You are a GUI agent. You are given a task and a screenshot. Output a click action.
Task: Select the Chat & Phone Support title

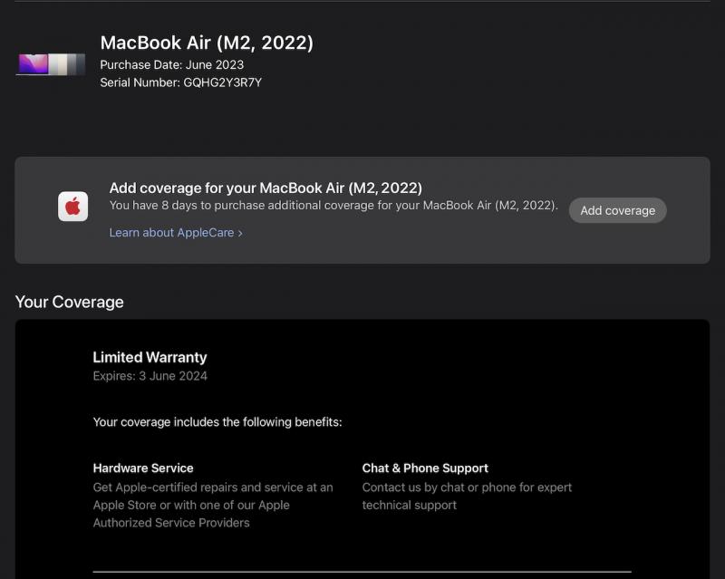point(425,468)
